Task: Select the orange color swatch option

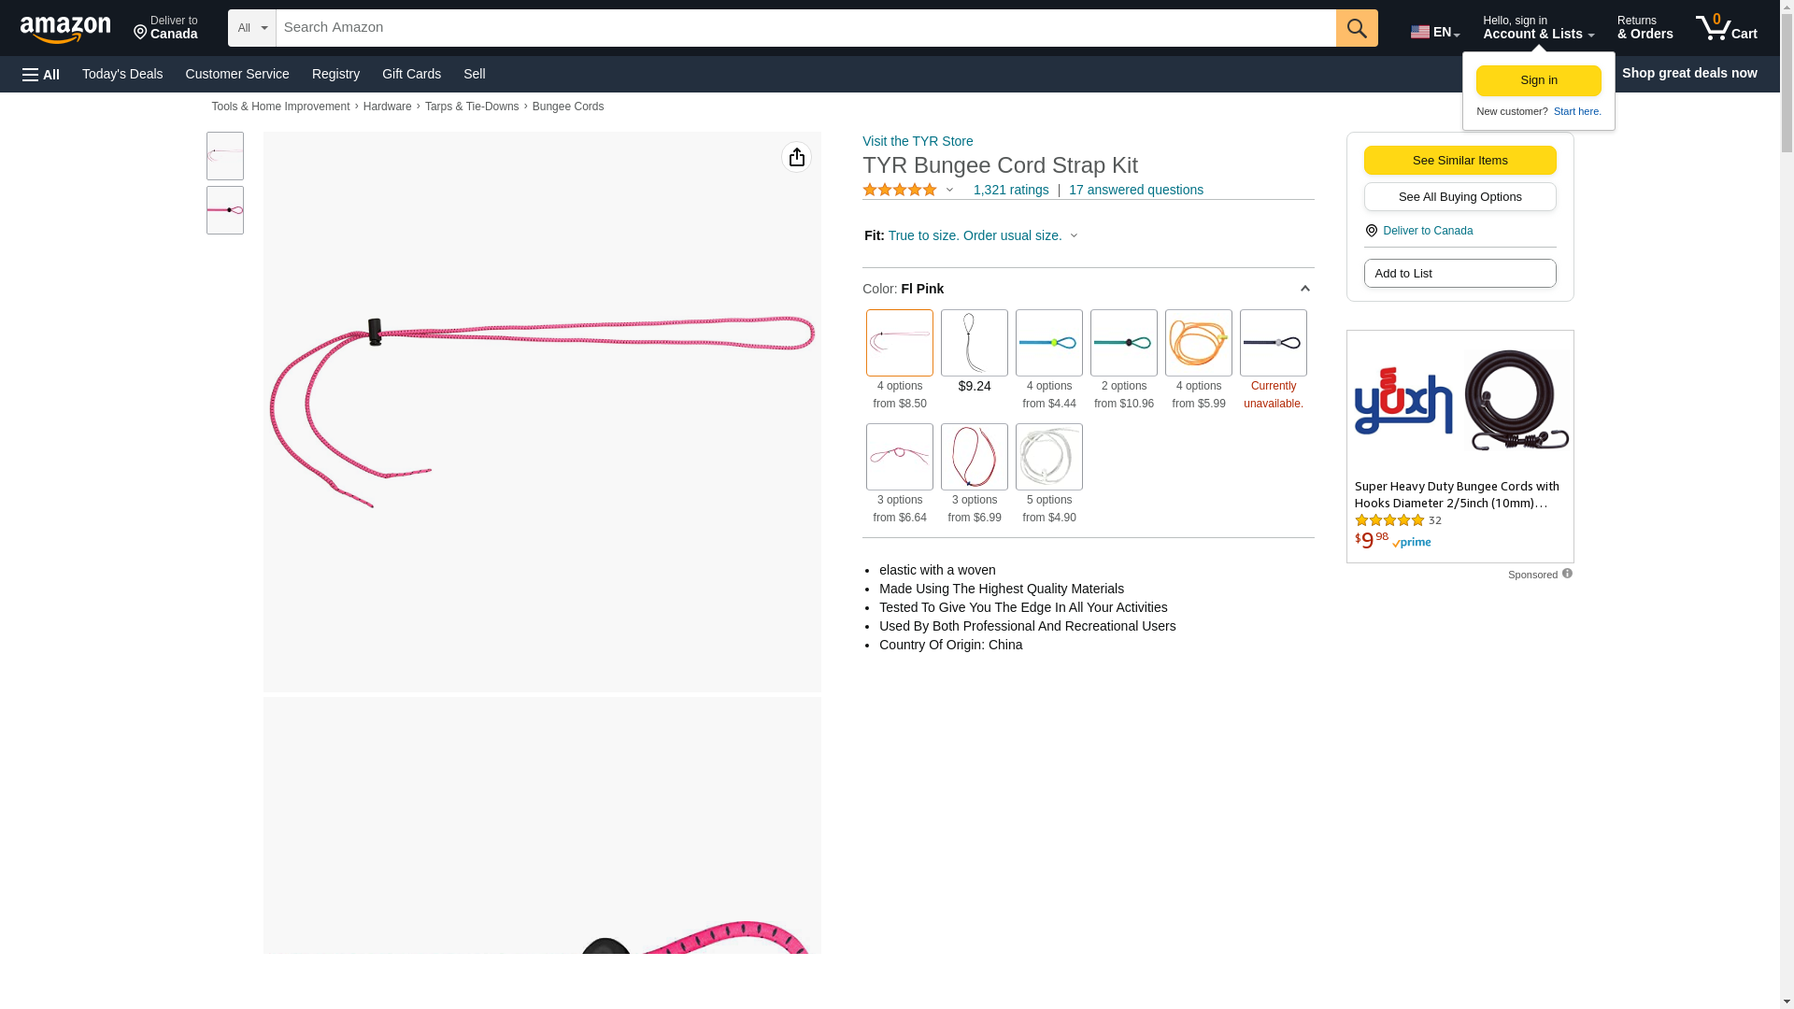Action: (x=1198, y=343)
